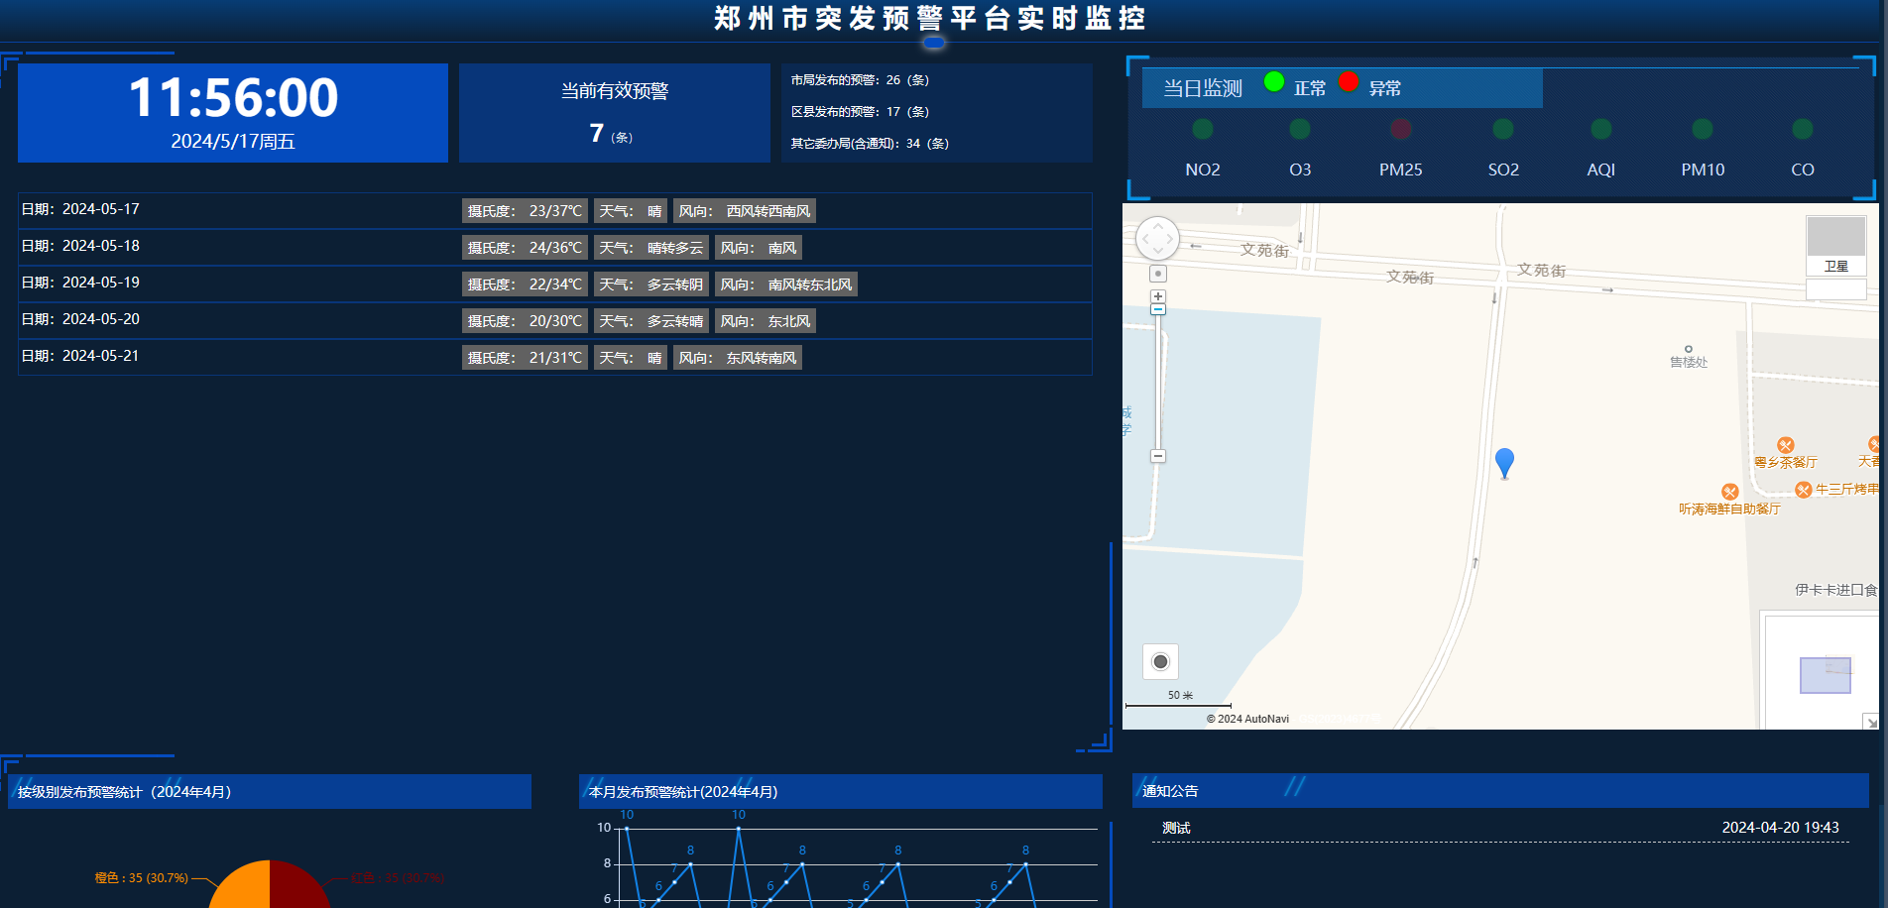Click the 听涛海鲜自助餐厅 restaurant icon
1888x908 pixels.
point(1729,492)
